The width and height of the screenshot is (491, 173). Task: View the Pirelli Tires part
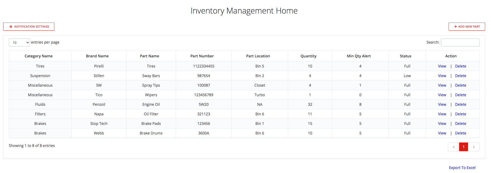[x=442, y=66]
